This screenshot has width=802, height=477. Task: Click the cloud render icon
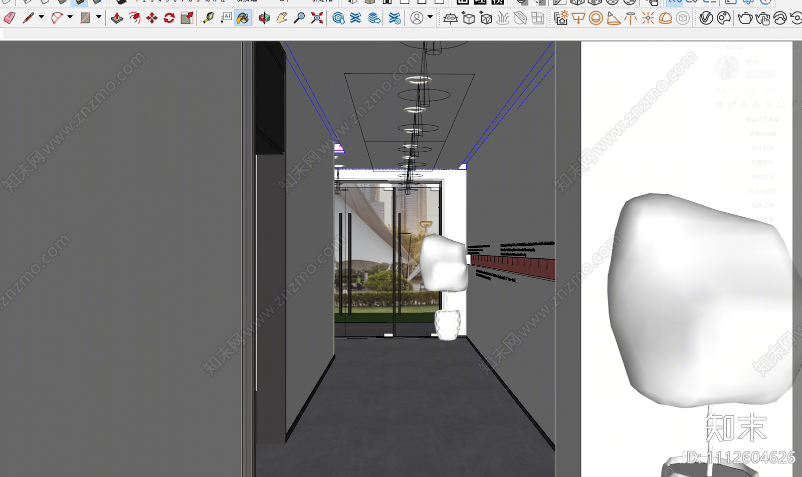pos(780,19)
